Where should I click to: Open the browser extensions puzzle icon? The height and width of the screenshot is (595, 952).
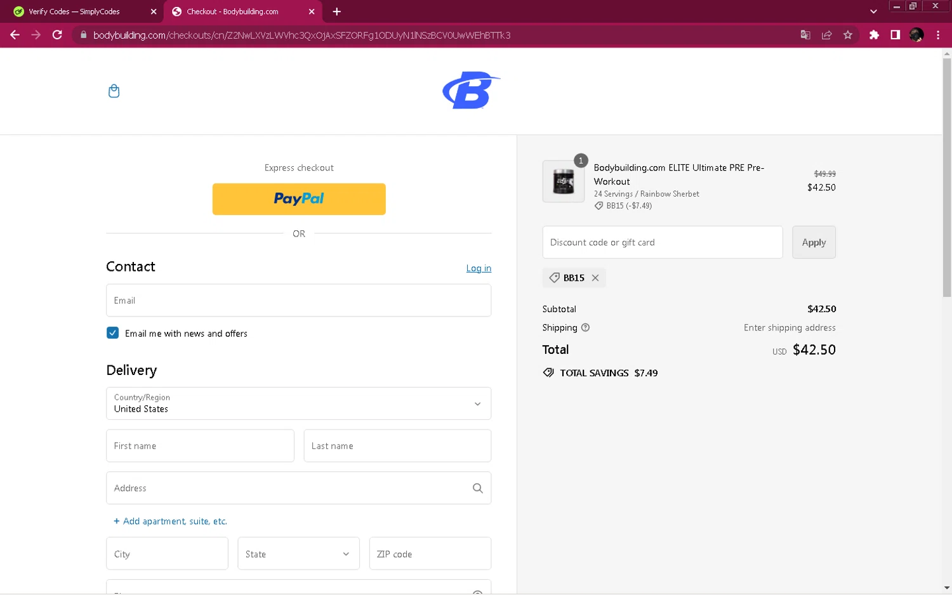874,35
